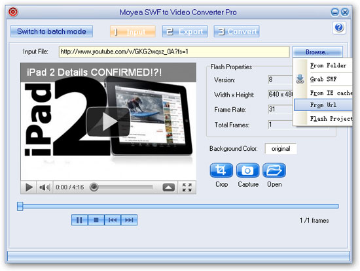
Task: Click in the Input File URL field
Action: pyautogui.click(x=174, y=52)
